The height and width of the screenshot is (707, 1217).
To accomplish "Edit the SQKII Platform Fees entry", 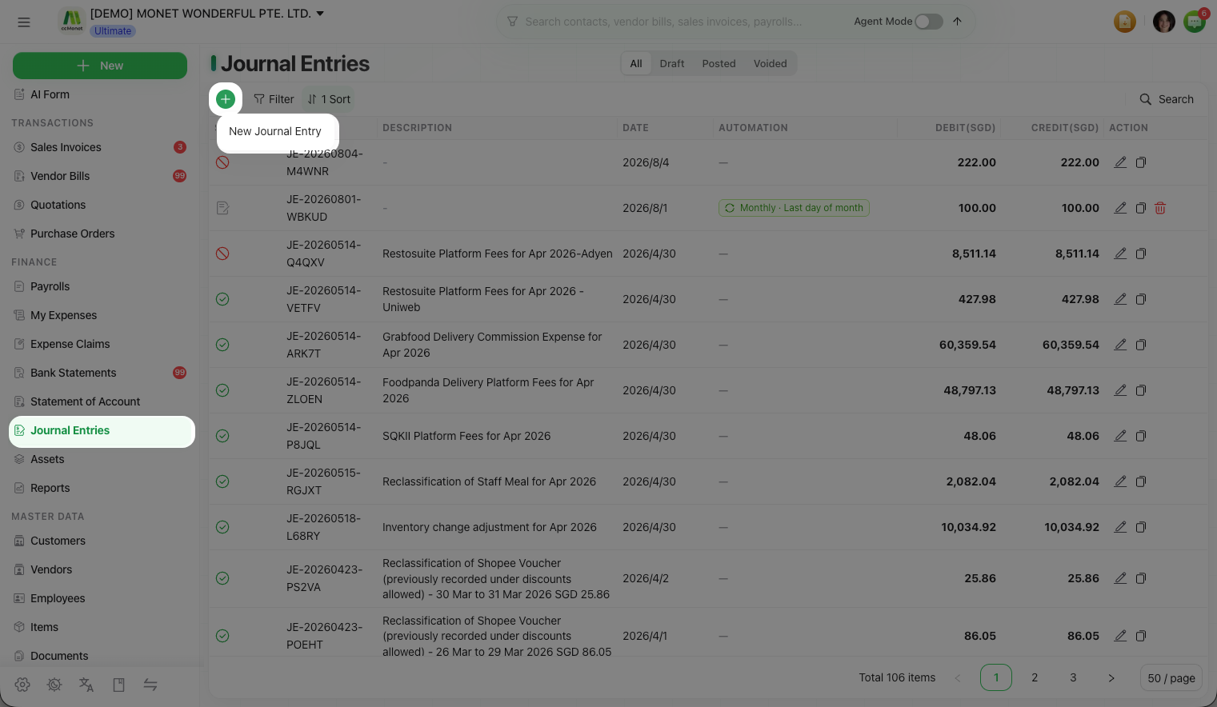I will pyautogui.click(x=1120, y=436).
